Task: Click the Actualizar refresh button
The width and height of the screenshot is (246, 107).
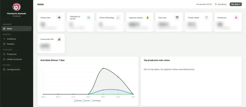Action: (221, 4)
